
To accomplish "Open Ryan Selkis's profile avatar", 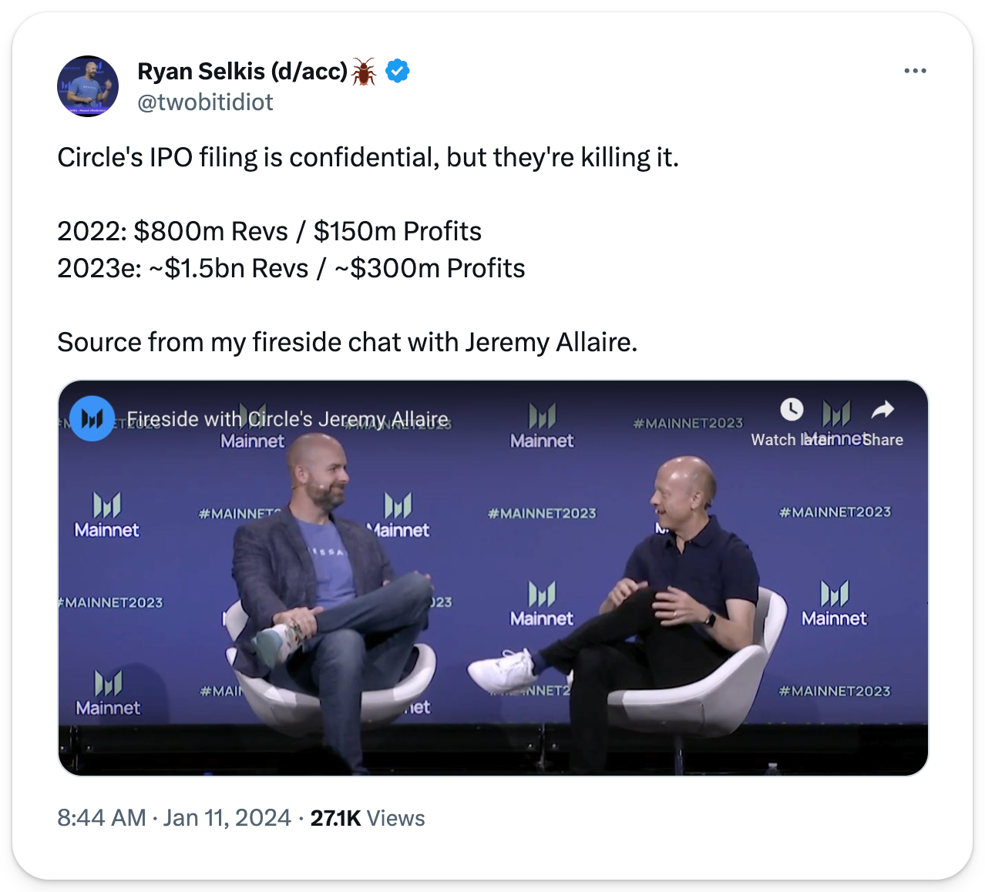I will (x=88, y=86).
